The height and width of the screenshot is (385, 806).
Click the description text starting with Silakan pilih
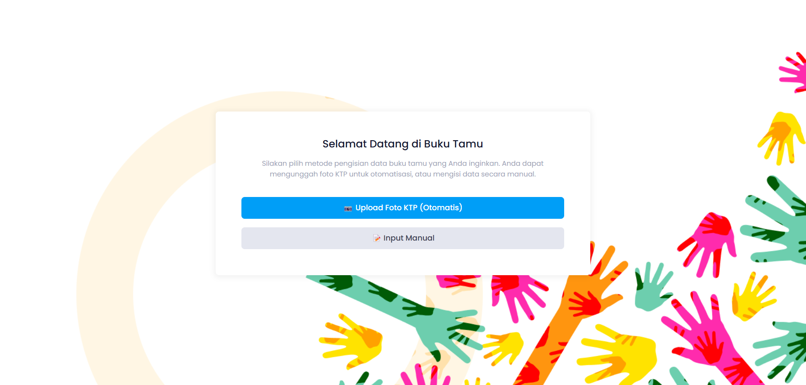pyautogui.click(x=402, y=169)
